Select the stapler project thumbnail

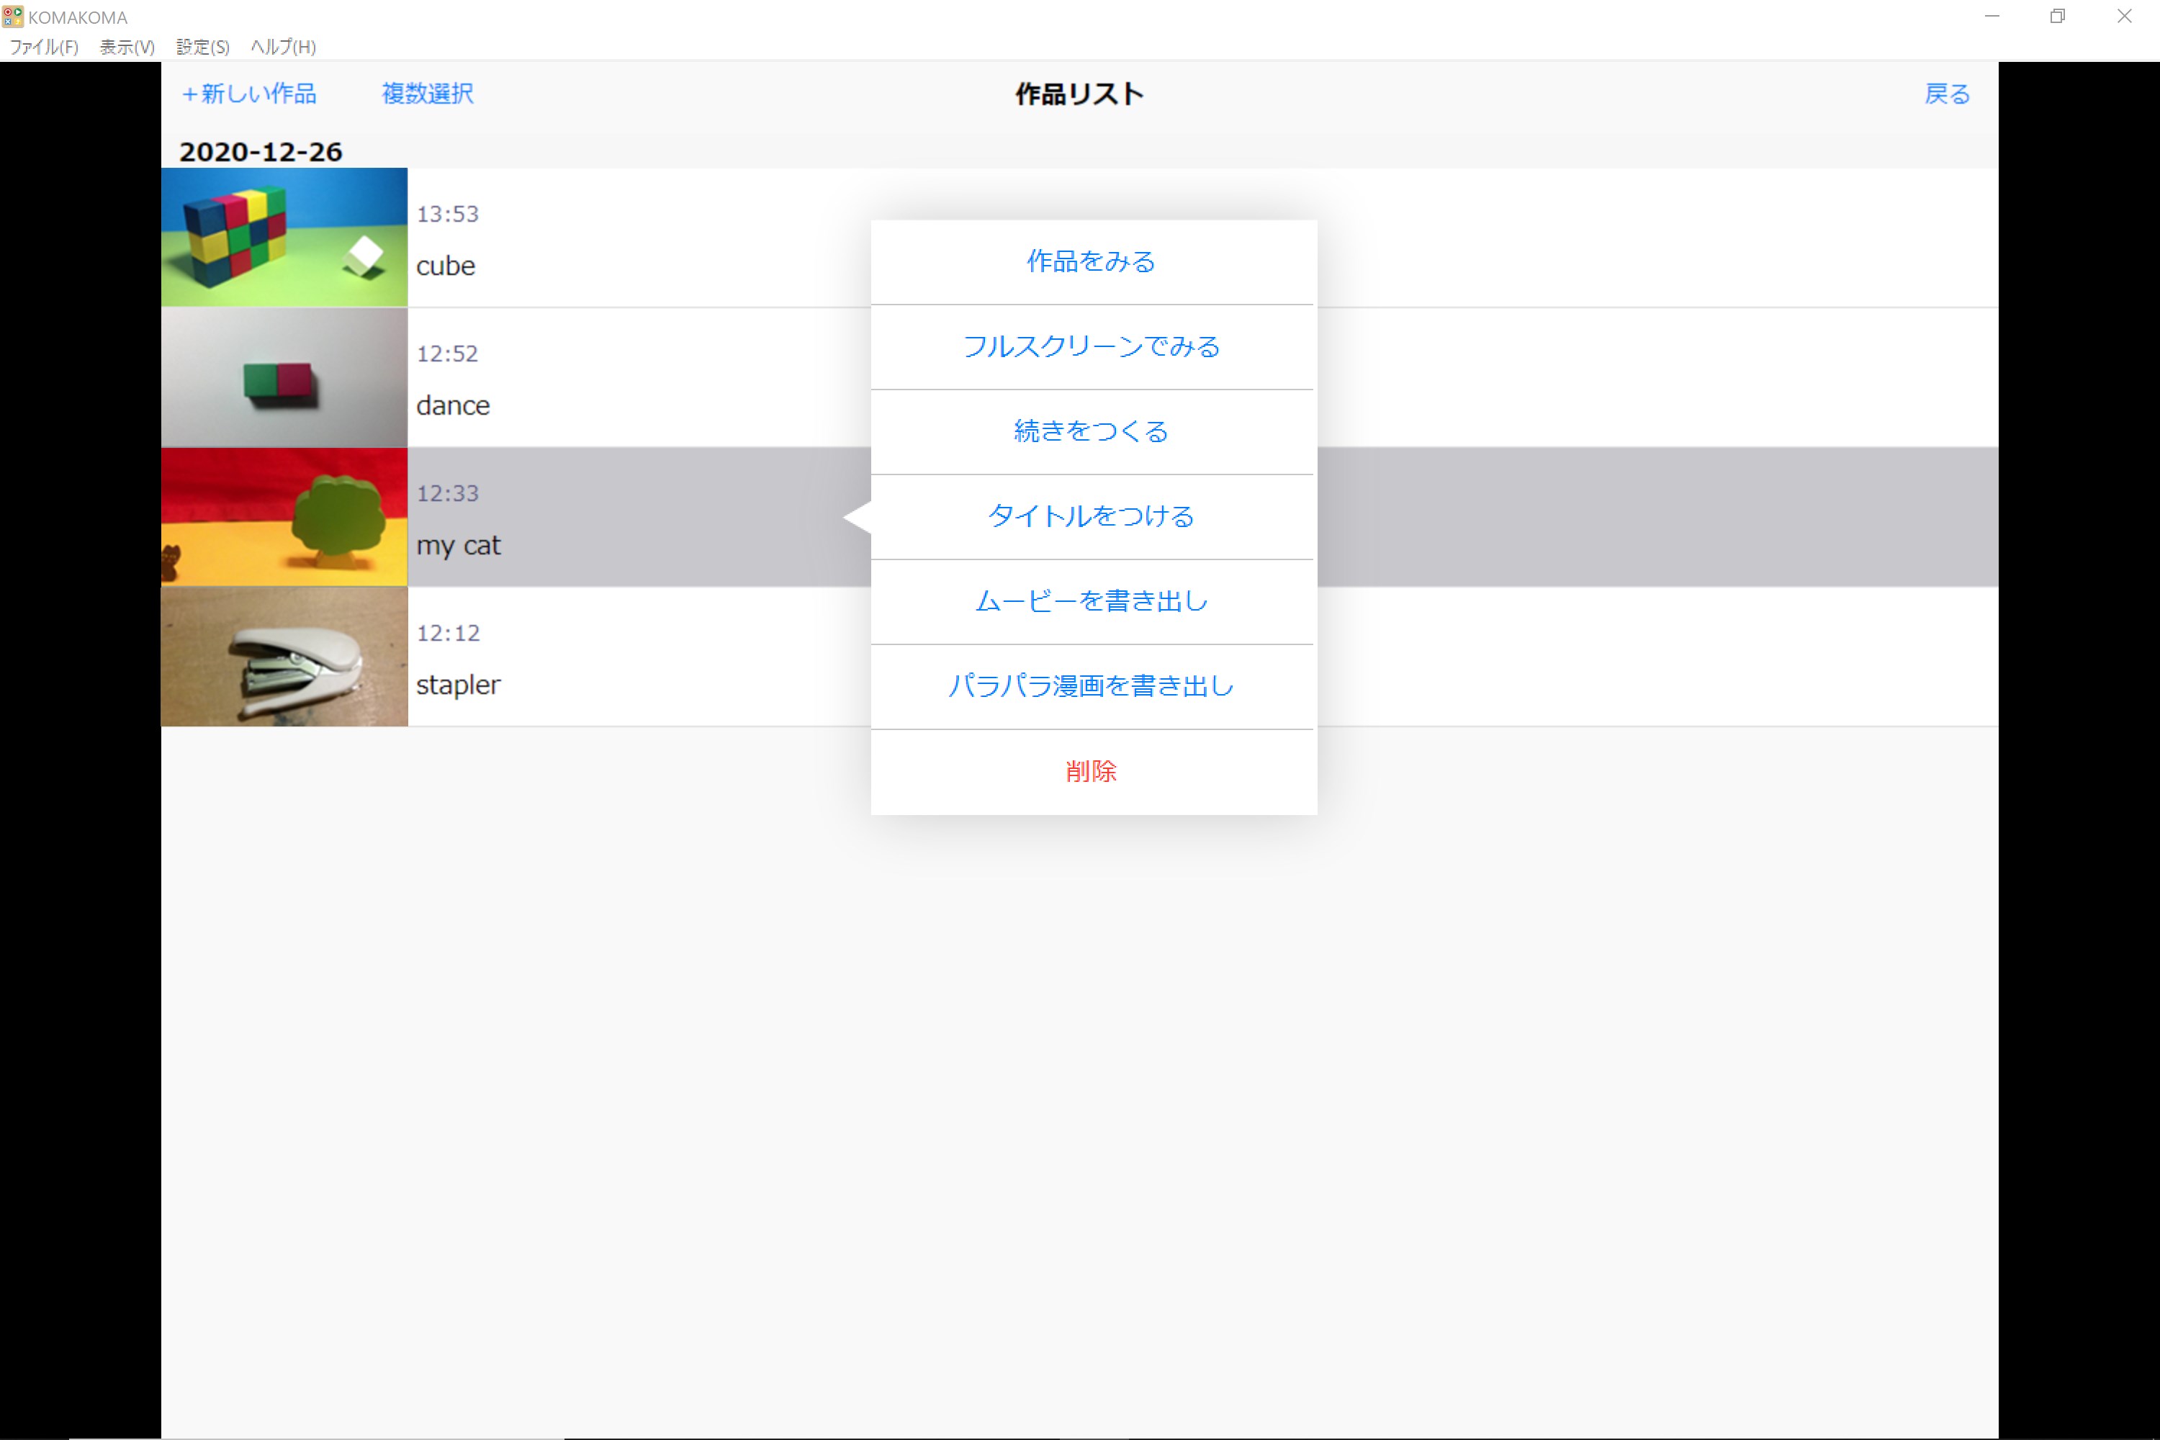tap(284, 657)
